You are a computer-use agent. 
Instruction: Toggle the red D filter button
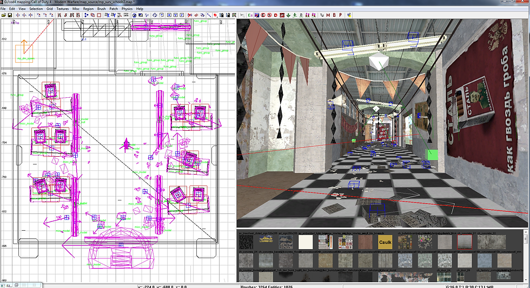click(275, 15)
